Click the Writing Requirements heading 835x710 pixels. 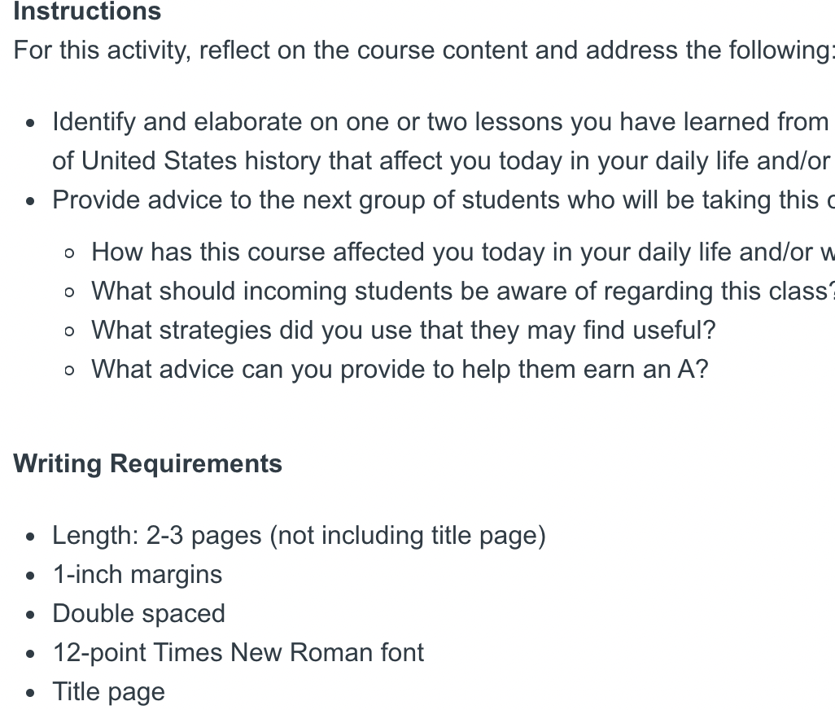click(x=147, y=464)
